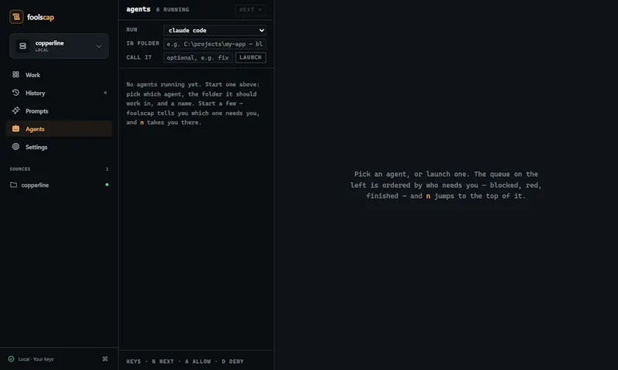This screenshot has height=370, width=618.
Task: Click the command key icon in footer
Action: coord(105,359)
